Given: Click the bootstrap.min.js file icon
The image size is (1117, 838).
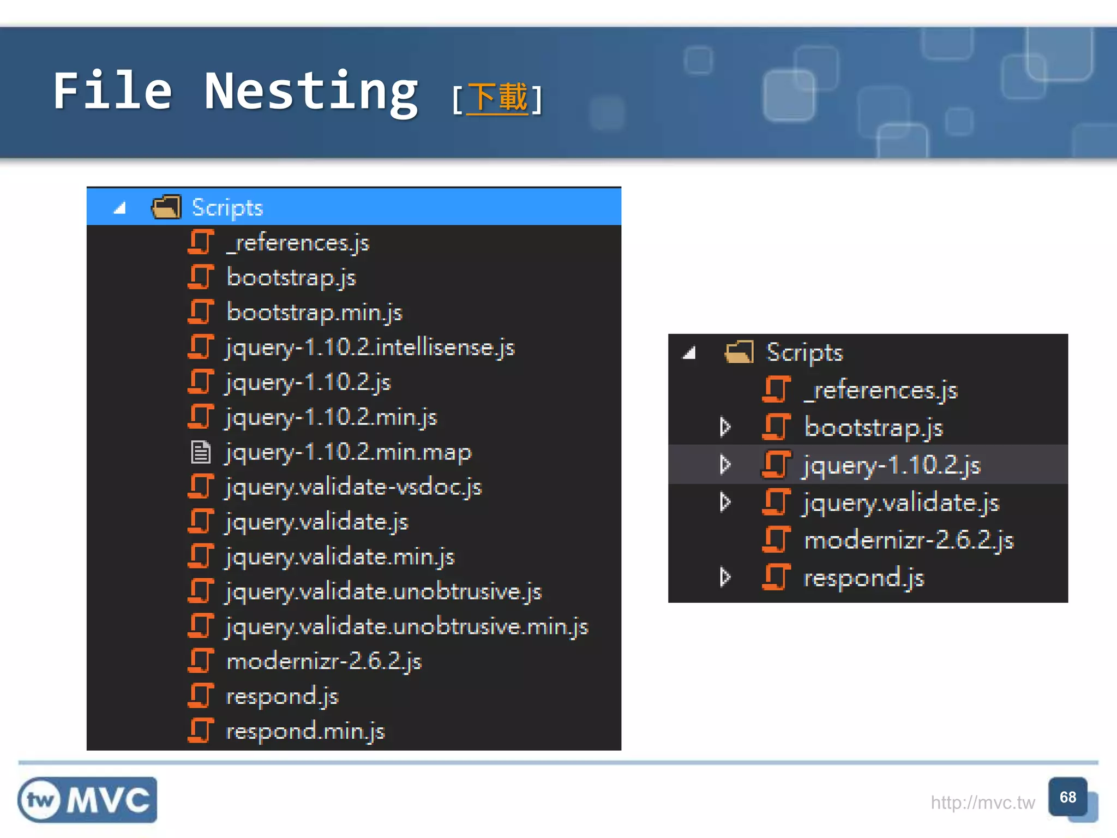Looking at the screenshot, I should tap(201, 312).
